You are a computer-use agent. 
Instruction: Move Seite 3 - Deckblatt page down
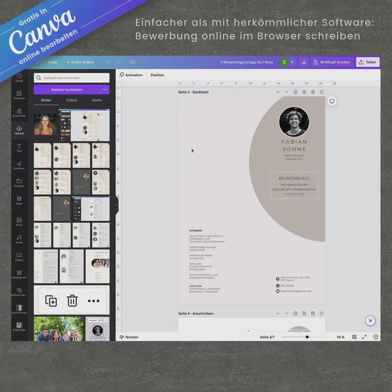(286, 92)
